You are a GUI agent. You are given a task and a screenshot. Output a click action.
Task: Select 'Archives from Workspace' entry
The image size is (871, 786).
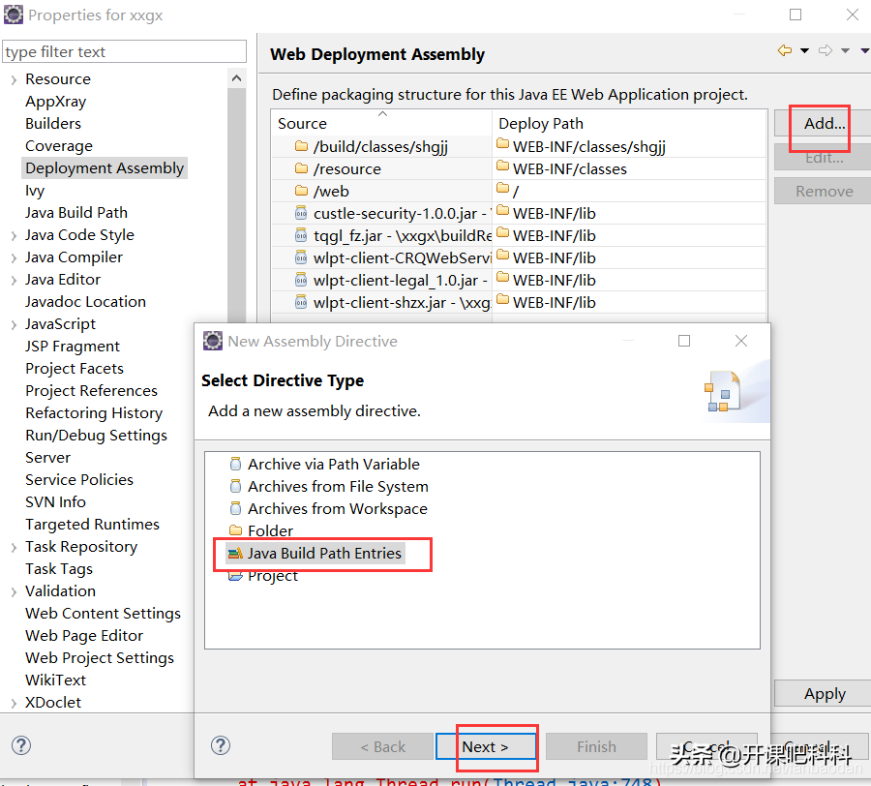(x=337, y=508)
